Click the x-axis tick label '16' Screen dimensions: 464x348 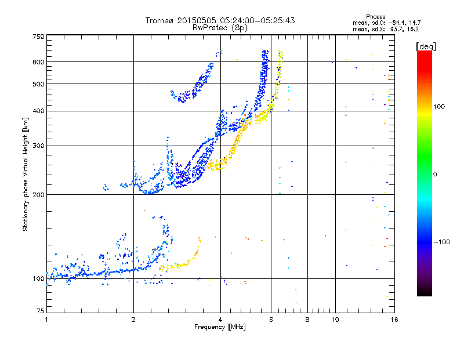[394, 320]
